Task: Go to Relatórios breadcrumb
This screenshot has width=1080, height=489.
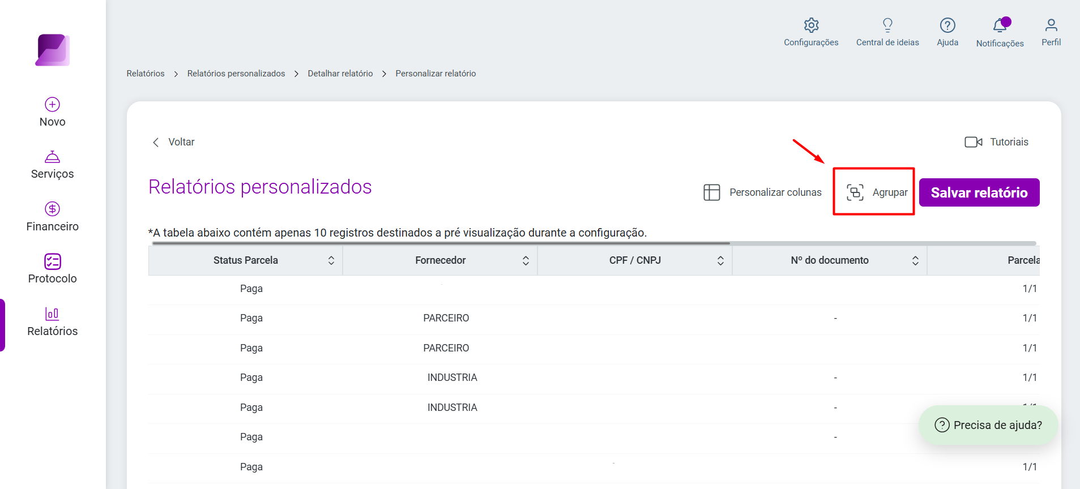Action: [x=146, y=74]
